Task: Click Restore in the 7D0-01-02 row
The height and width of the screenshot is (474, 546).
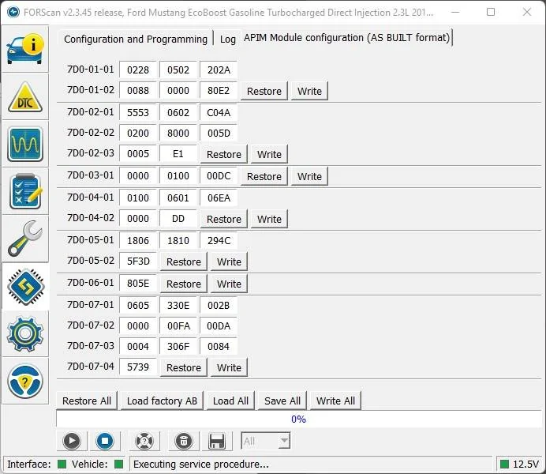Action: (x=264, y=91)
